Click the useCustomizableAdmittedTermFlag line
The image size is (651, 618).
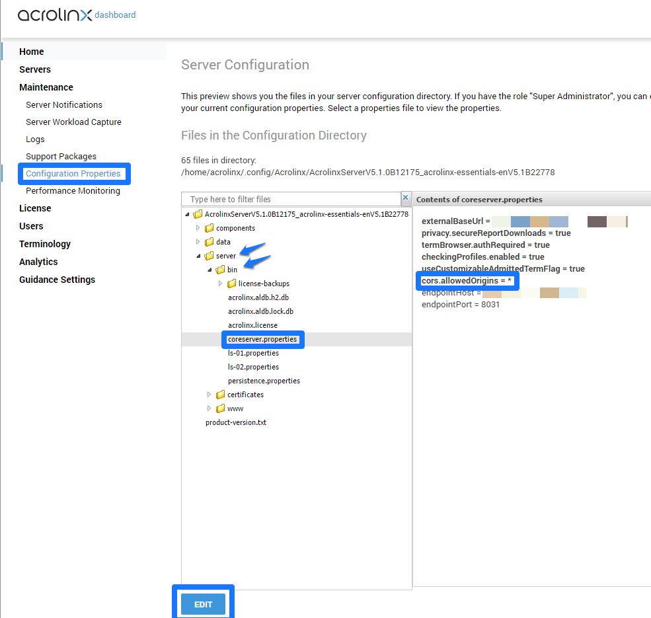point(503,269)
